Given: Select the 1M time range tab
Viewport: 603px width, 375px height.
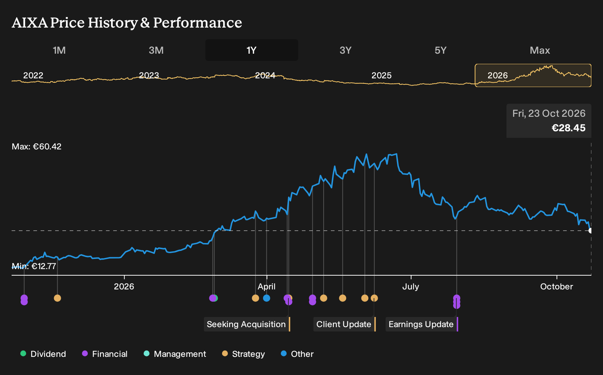Looking at the screenshot, I should click(59, 50).
